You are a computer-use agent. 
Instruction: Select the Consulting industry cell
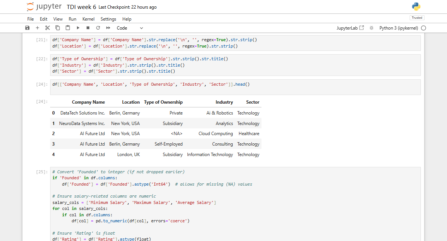[222, 144]
